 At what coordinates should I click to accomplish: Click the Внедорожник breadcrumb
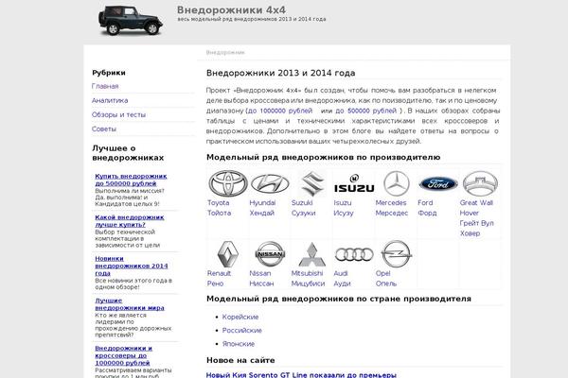[x=225, y=53]
